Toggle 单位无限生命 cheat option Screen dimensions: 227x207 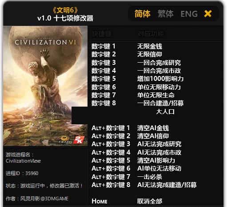[156, 95]
